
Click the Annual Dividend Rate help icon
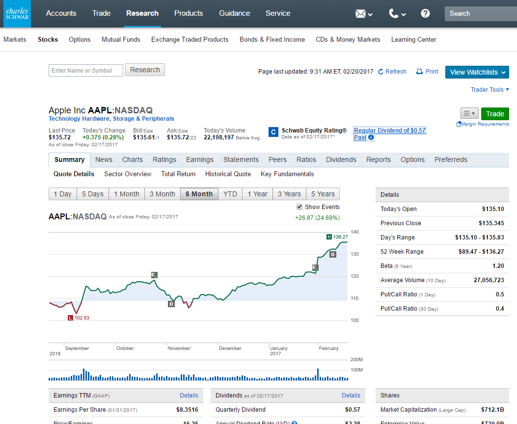pyautogui.click(x=295, y=423)
